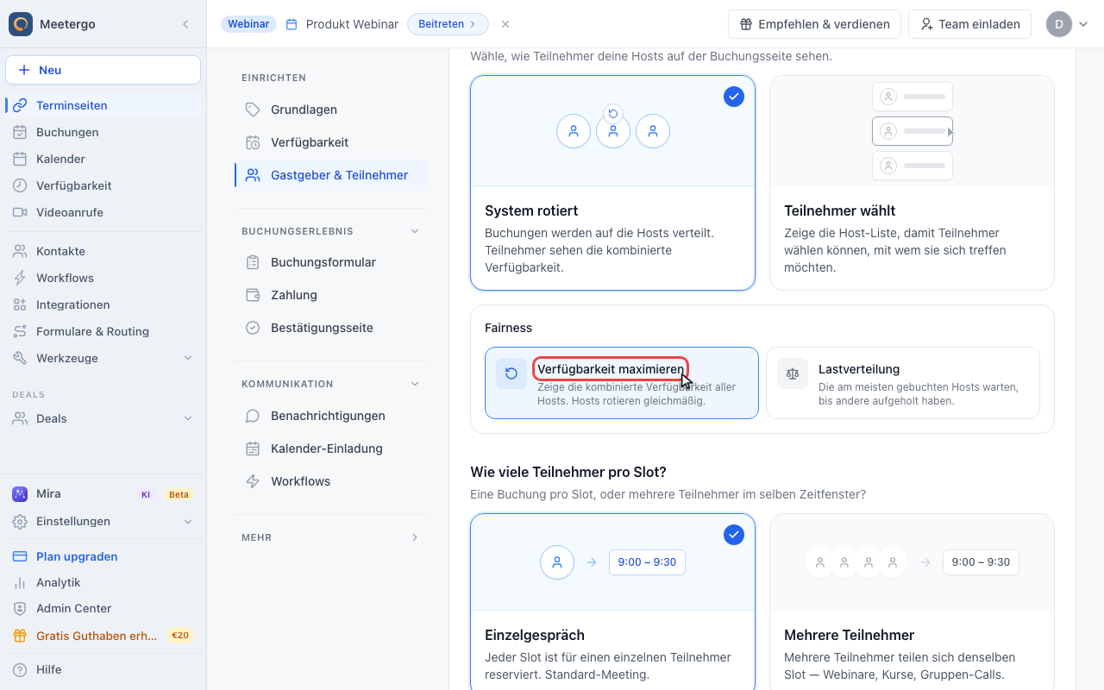Choose Verfügbarkeit maximieren fairness option
Image resolution: width=1104 pixels, height=690 pixels.
(621, 383)
